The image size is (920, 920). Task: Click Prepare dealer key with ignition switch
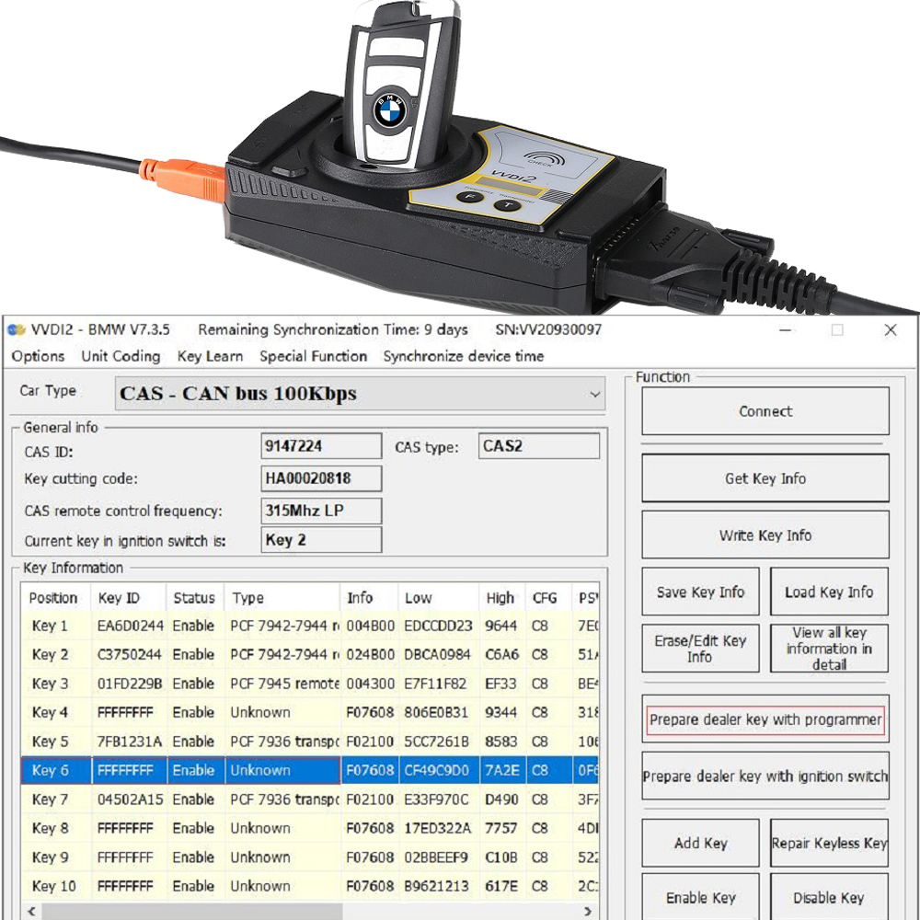pyautogui.click(x=765, y=776)
